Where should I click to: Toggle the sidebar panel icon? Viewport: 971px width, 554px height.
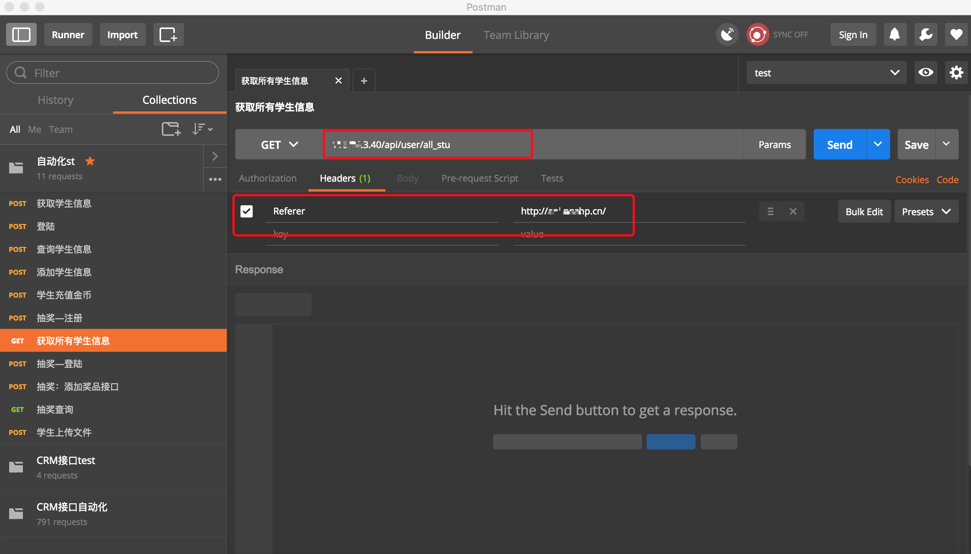pyautogui.click(x=21, y=35)
